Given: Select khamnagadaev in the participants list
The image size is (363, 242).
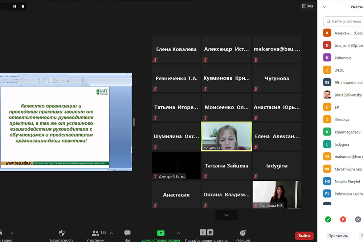Looking at the screenshot, I should [343, 132].
